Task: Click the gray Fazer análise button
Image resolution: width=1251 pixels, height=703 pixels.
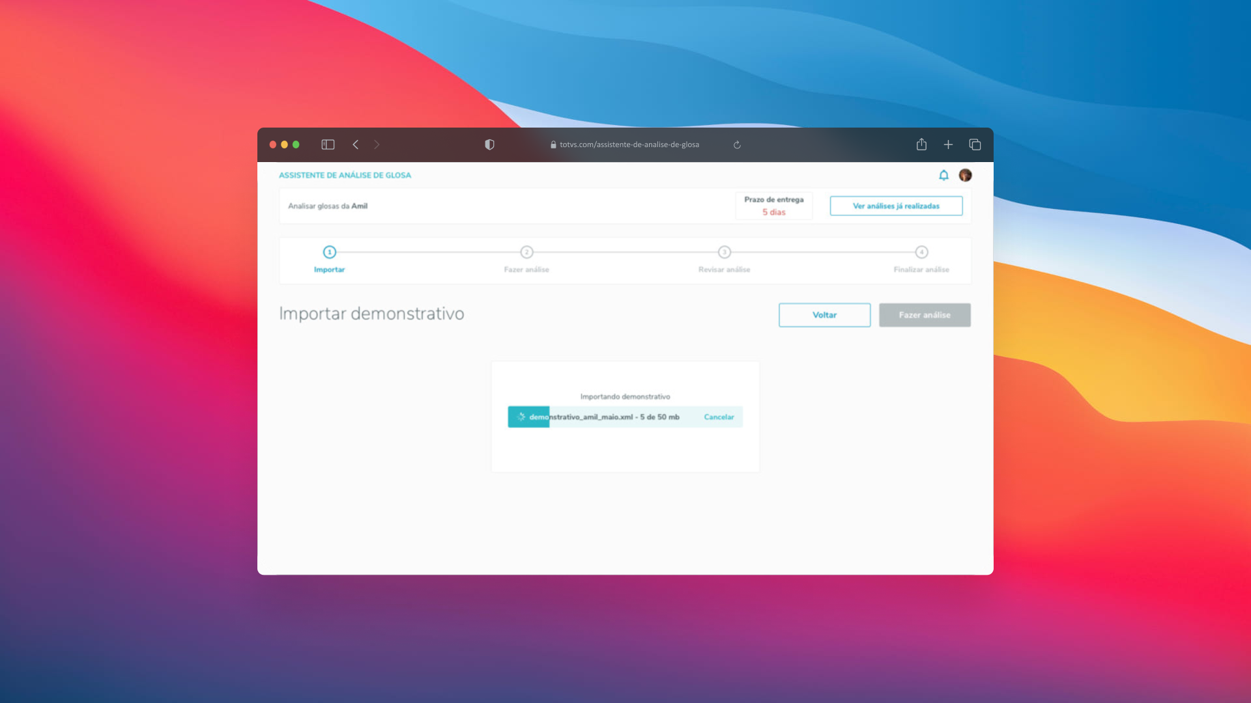Action: click(x=925, y=315)
